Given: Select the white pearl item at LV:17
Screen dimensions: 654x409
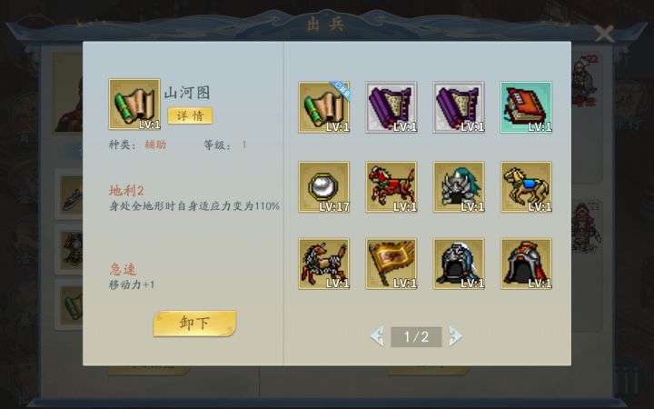Looking at the screenshot, I should click(x=324, y=187).
